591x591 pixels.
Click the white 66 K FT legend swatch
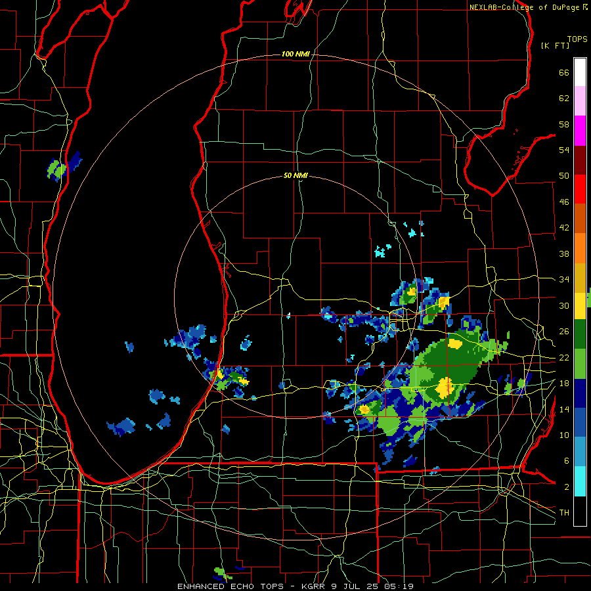tap(580, 72)
